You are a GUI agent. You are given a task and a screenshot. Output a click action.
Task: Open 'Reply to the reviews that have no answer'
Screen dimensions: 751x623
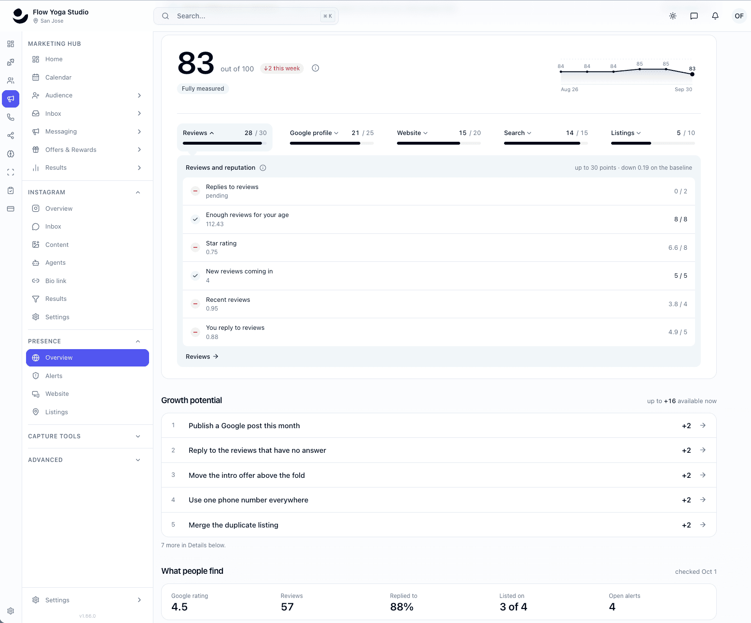click(x=439, y=450)
